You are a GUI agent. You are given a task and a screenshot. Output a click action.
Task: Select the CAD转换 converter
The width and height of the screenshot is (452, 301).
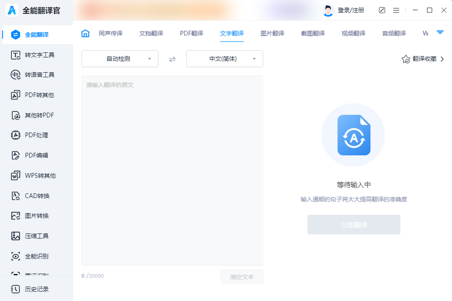point(36,195)
